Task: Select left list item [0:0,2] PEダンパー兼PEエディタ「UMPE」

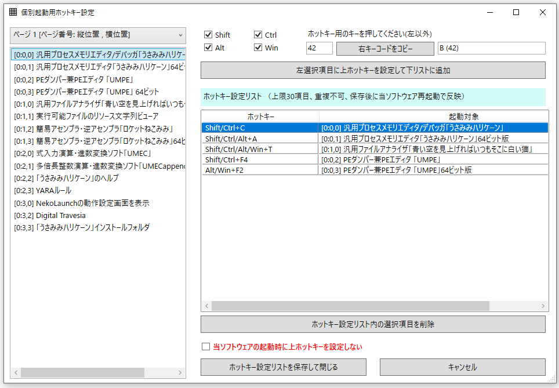Action: point(98,79)
